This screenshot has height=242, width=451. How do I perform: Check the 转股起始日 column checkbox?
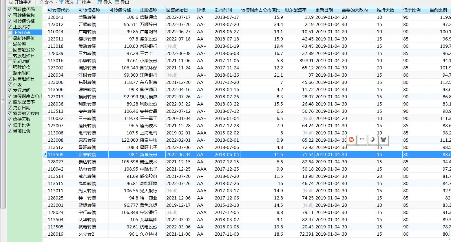pos(10,56)
